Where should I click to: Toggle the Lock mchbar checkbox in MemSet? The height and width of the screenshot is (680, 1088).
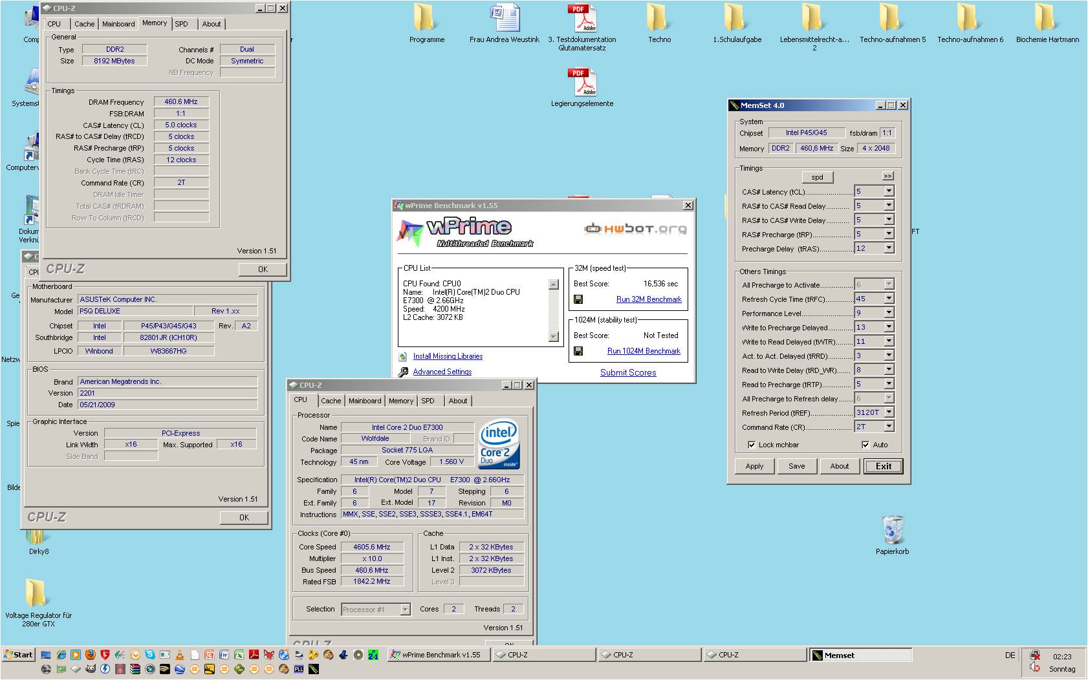click(x=751, y=445)
